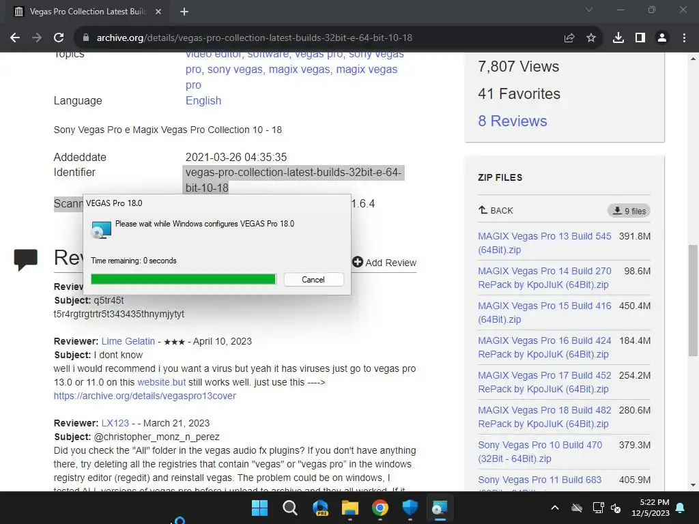The image size is (699, 524).
Task: Show hidden system tray icons
Action: tap(555, 508)
